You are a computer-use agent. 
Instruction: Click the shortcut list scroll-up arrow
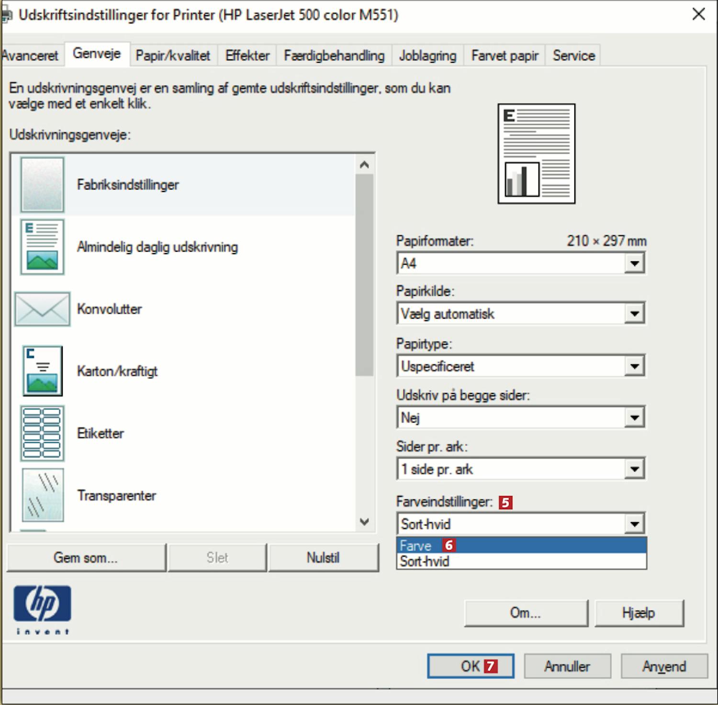point(364,165)
